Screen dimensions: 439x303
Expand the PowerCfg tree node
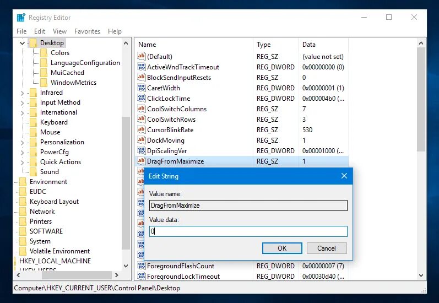pos(23,153)
